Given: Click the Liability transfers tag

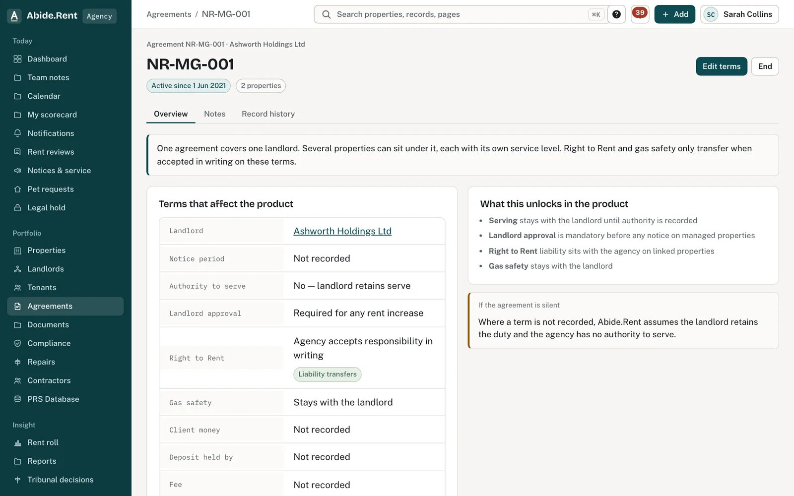Looking at the screenshot, I should pos(328,374).
